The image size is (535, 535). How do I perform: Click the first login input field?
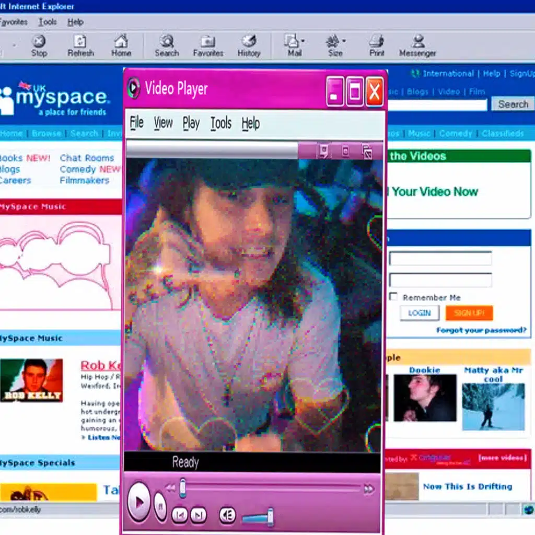pos(440,259)
